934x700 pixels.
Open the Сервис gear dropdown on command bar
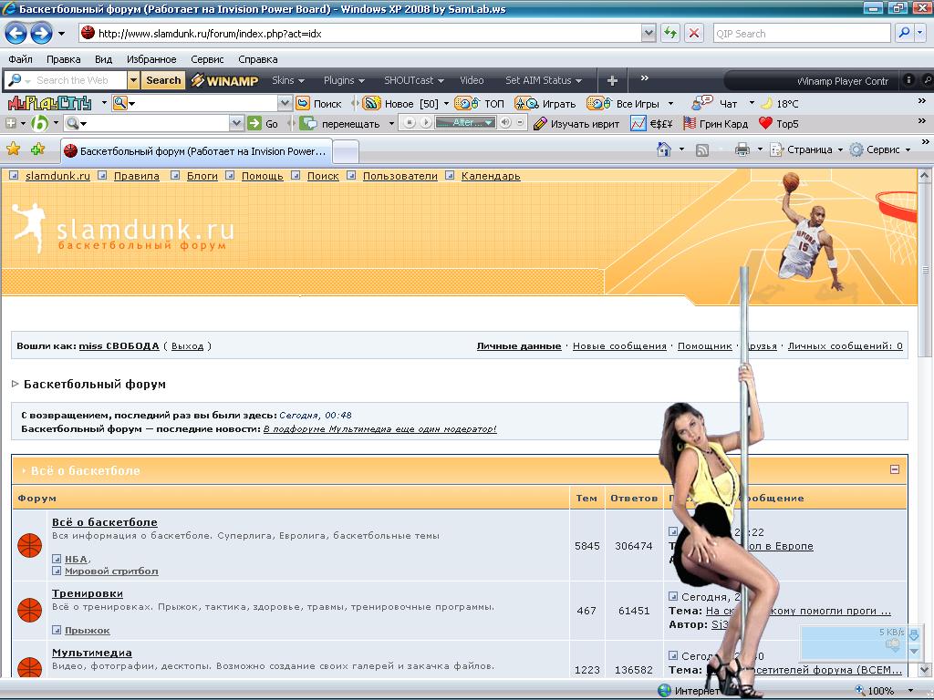pos(881,149)
